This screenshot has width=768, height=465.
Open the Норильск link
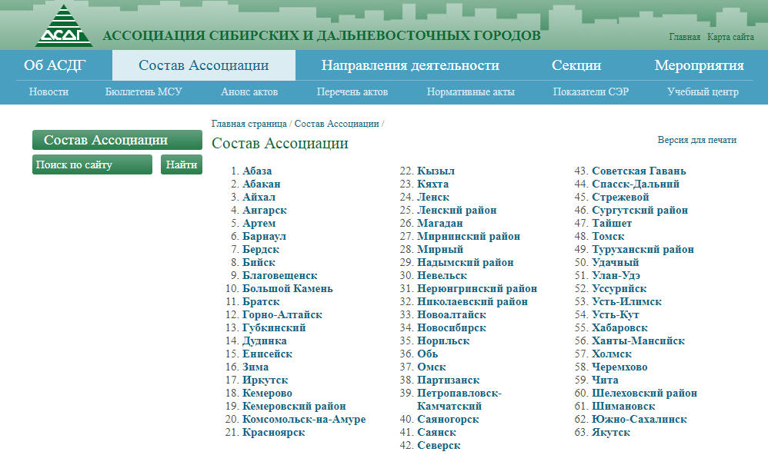(443, 340)
